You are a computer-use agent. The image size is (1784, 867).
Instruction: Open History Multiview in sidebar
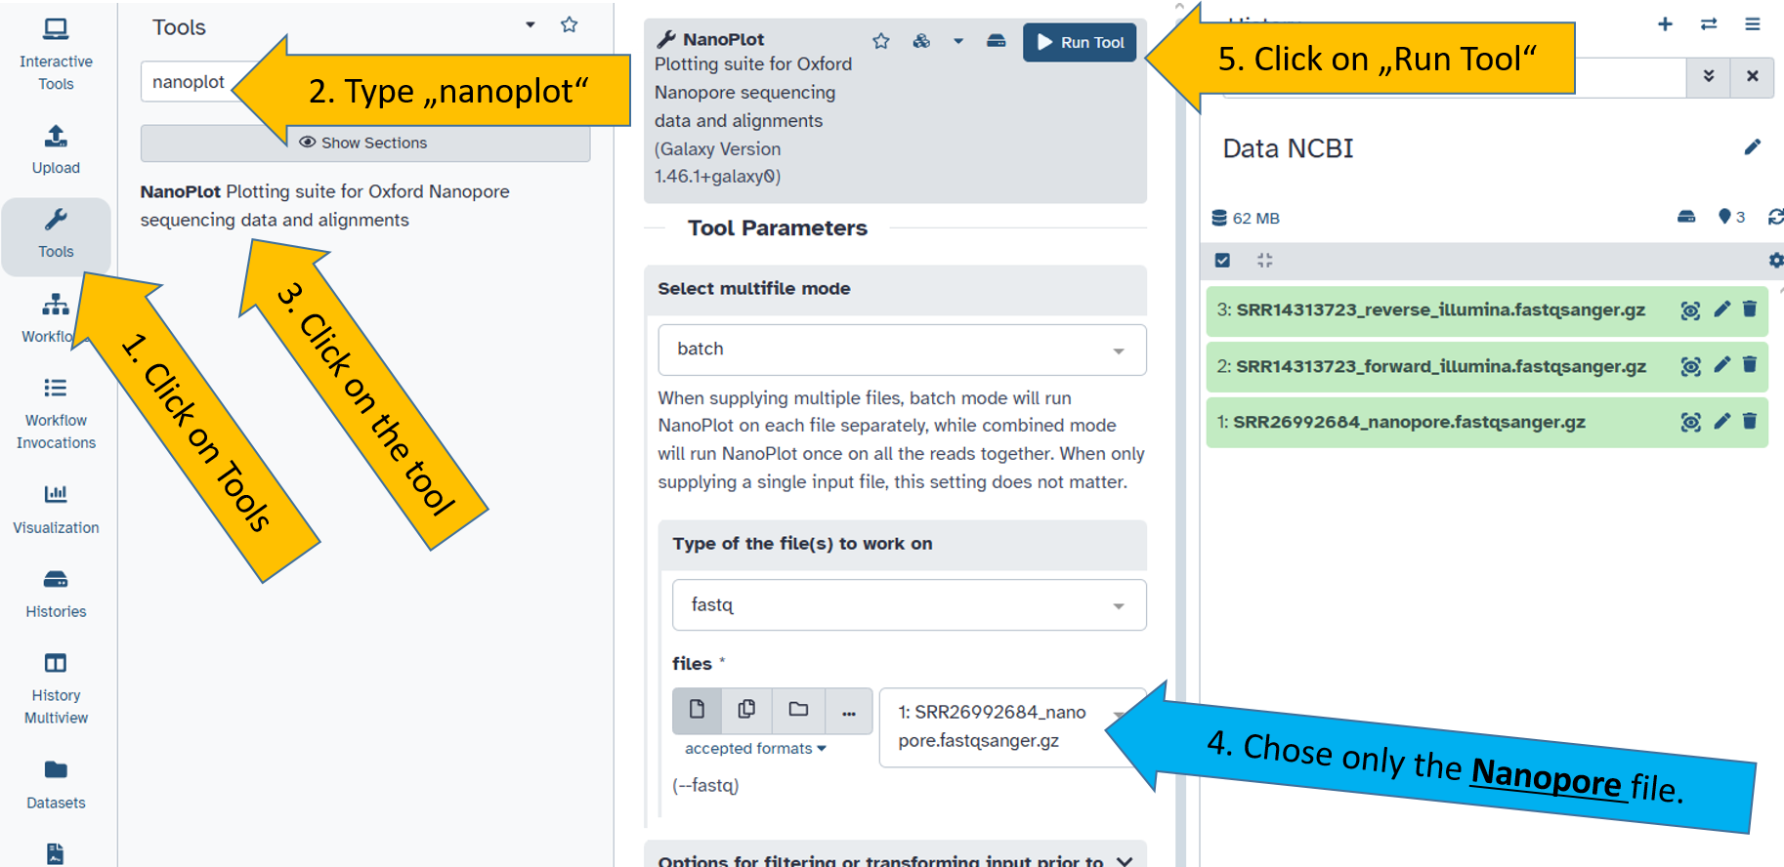(x=56, y=688)
